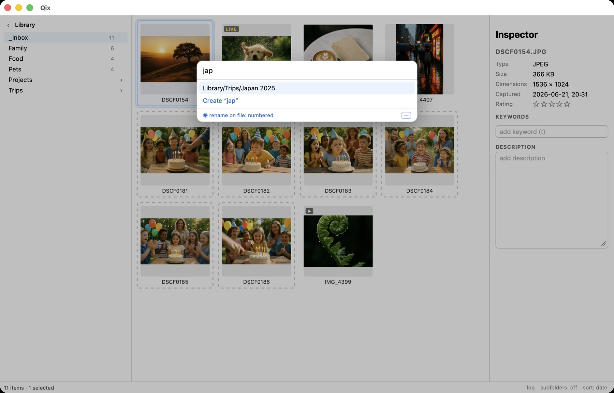Click the DSCF0181 filename label
The width and height of the screenshot is (614, 393).
175,191
